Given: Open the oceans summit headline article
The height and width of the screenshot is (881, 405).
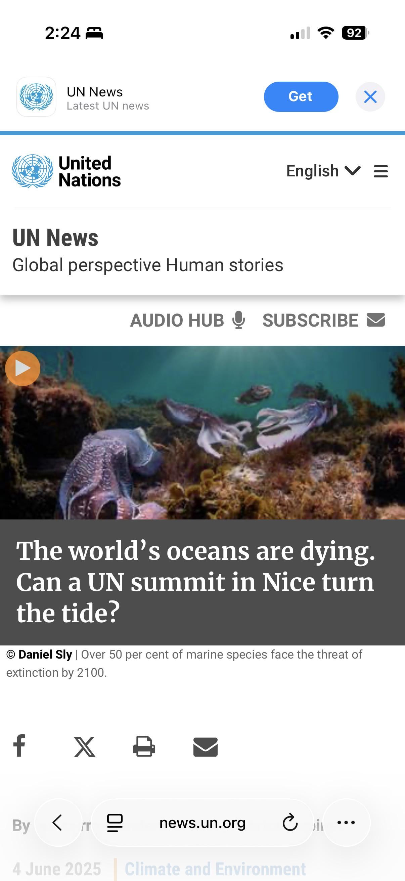Looking at the screenshot, I should tap(195, 582).
